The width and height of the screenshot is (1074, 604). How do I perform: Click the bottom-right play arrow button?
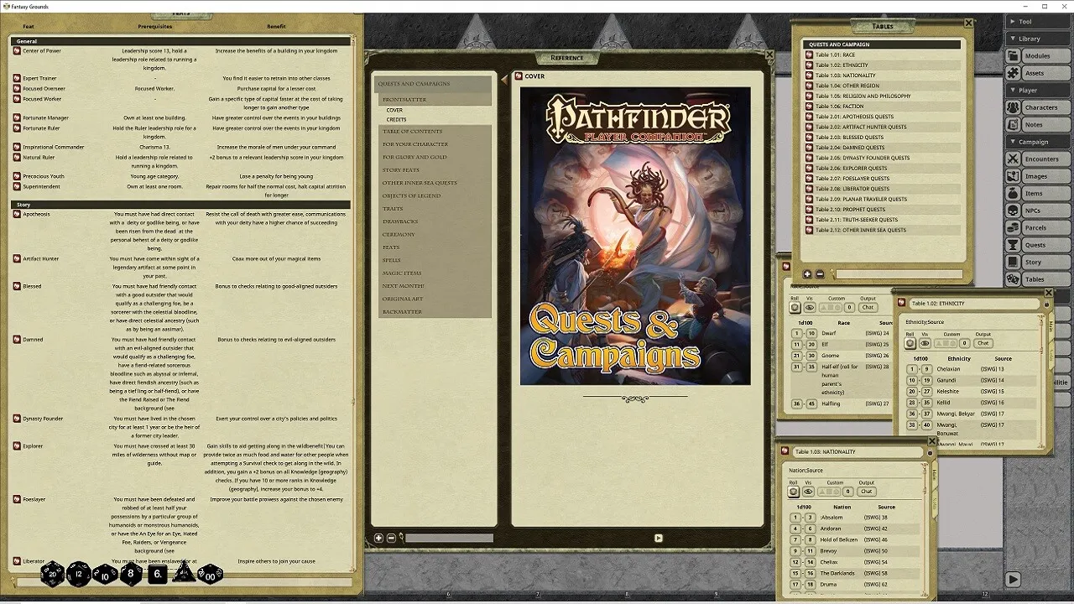[1013, 579]
